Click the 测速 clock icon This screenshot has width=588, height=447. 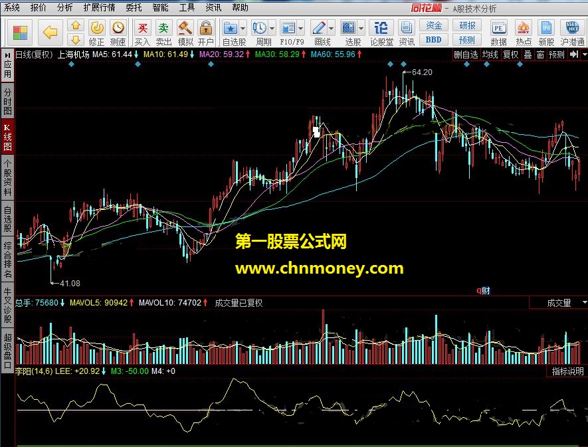[118, 28]
